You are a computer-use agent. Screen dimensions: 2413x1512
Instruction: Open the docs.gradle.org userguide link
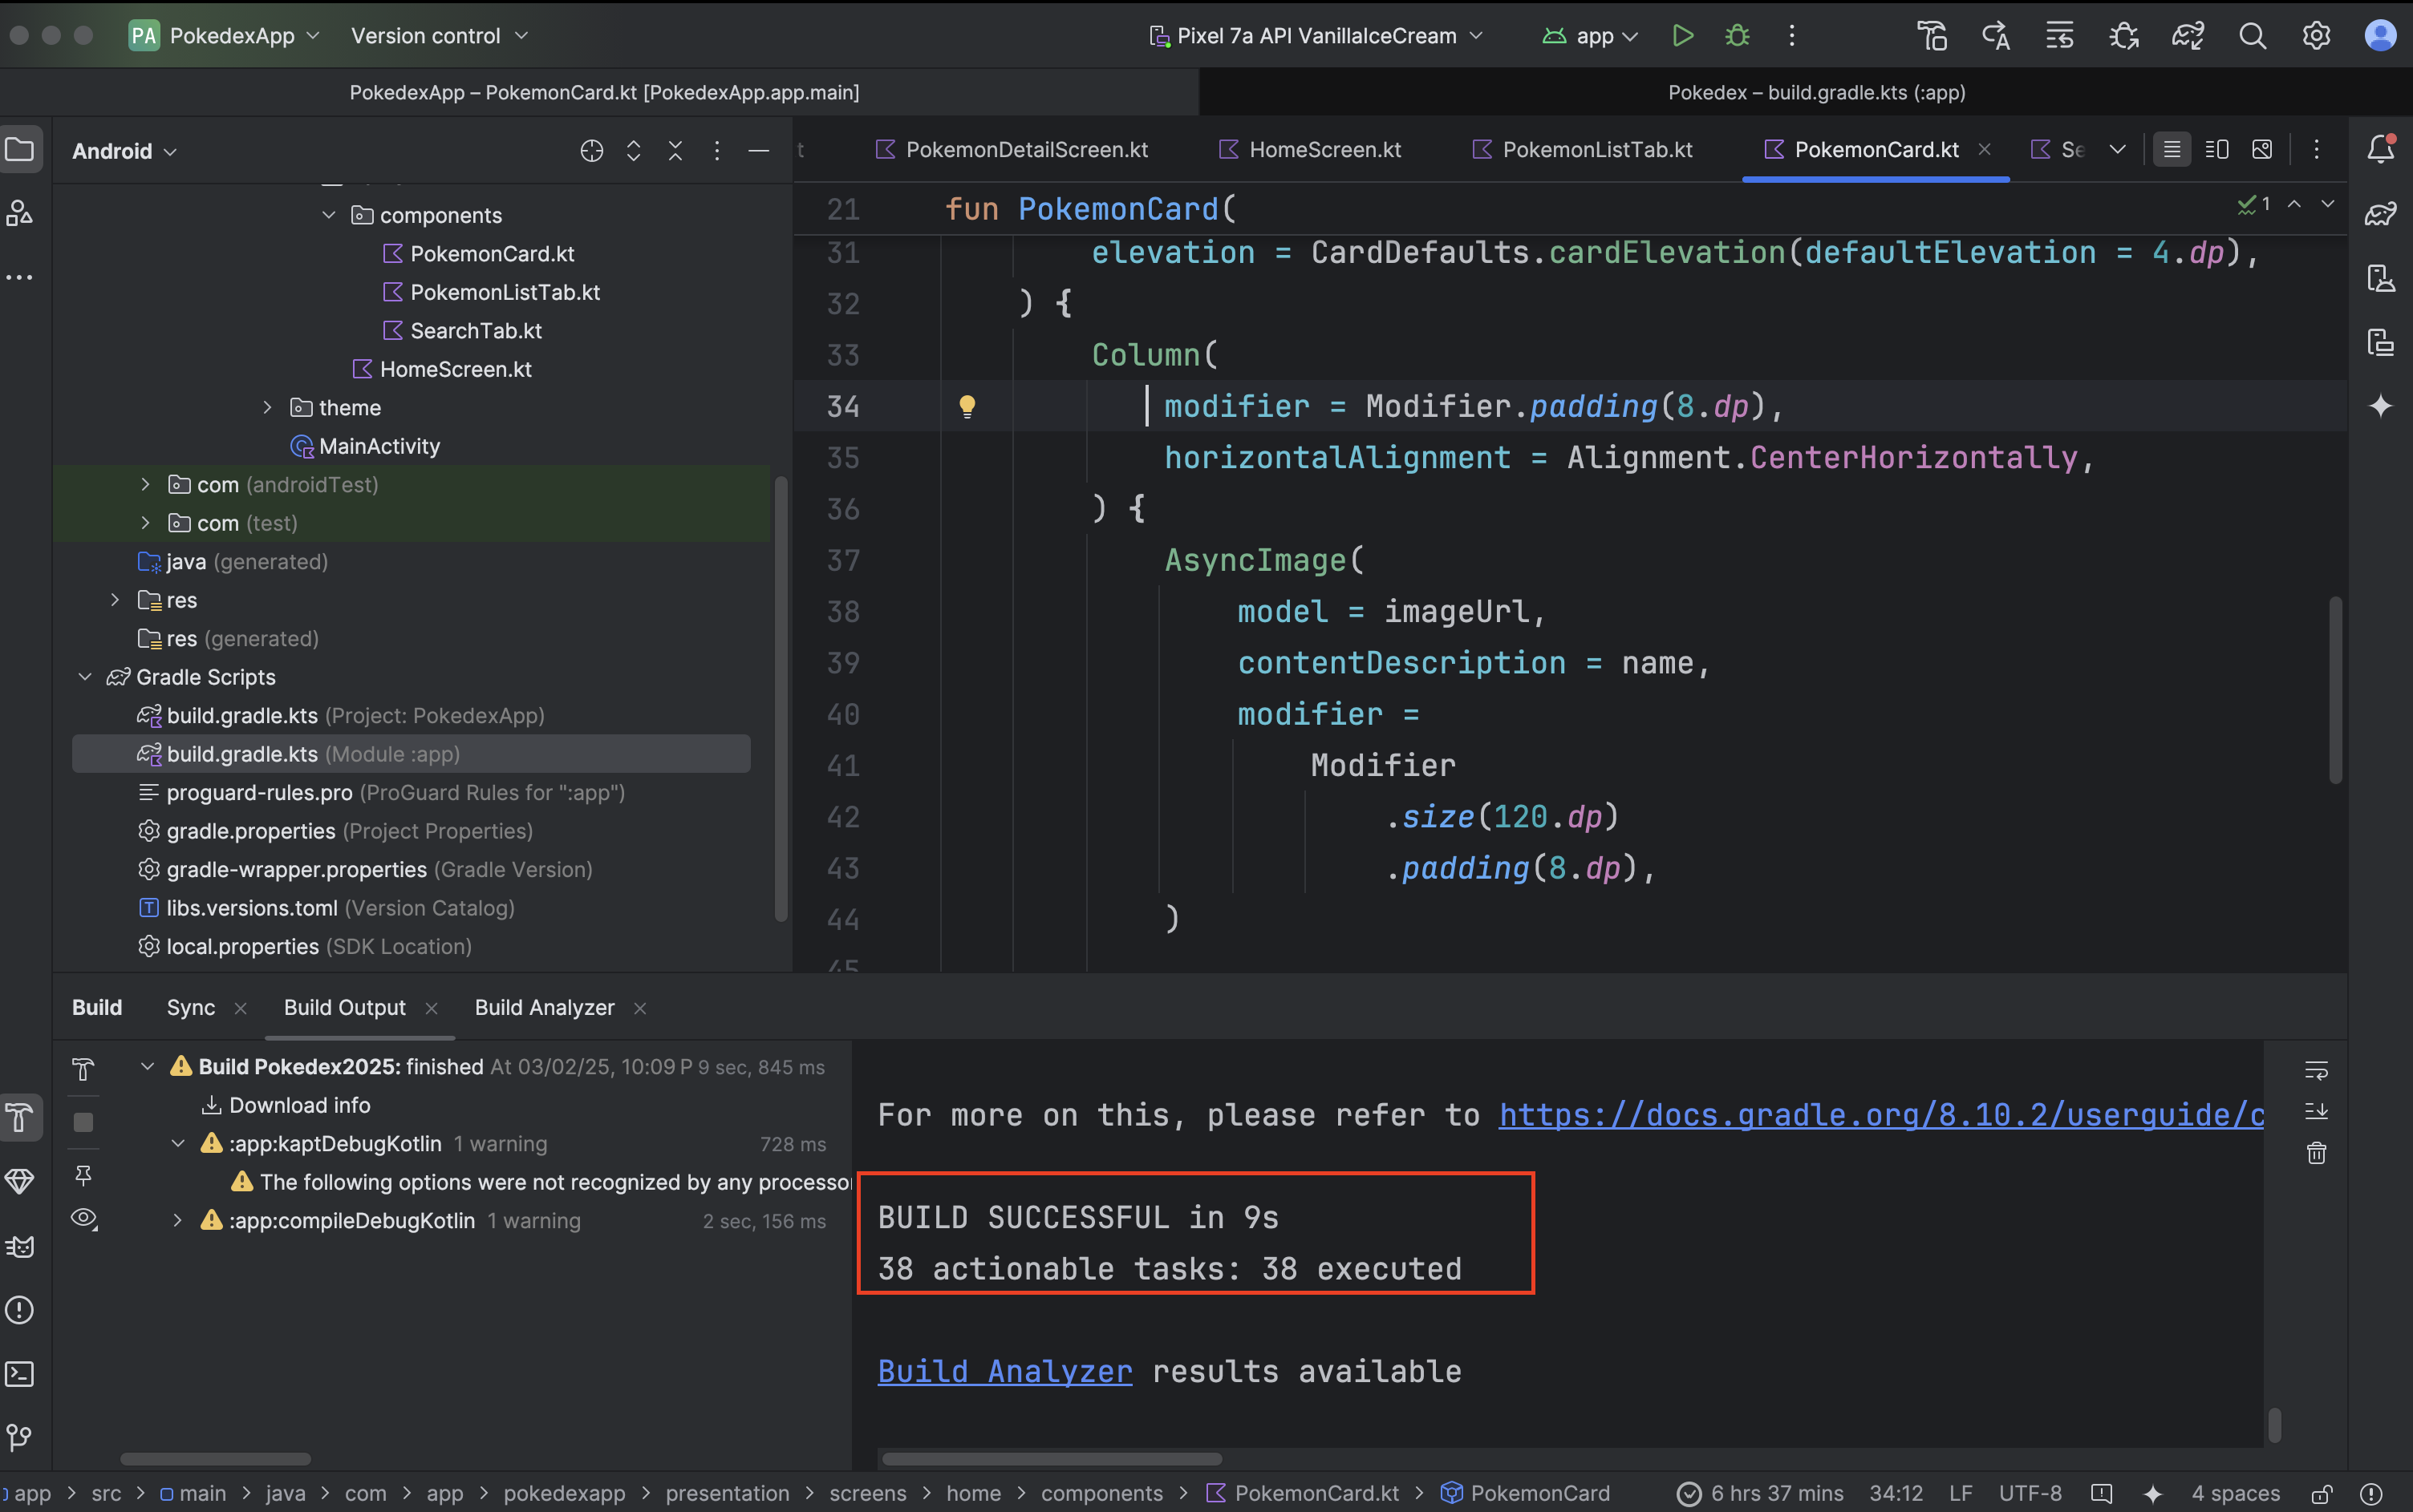tap(1881, 1114)
